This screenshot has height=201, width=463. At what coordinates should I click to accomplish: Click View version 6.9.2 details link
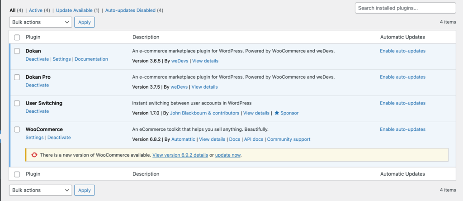(180, 155)
